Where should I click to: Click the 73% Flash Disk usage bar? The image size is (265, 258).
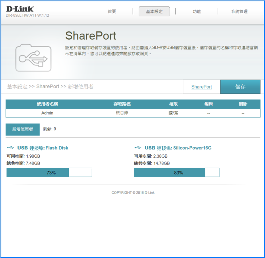point(49,173)
